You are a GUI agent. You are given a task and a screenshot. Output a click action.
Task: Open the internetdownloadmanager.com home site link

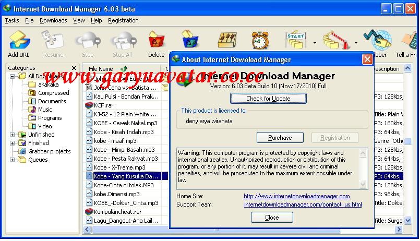click(x=296, y=196)
